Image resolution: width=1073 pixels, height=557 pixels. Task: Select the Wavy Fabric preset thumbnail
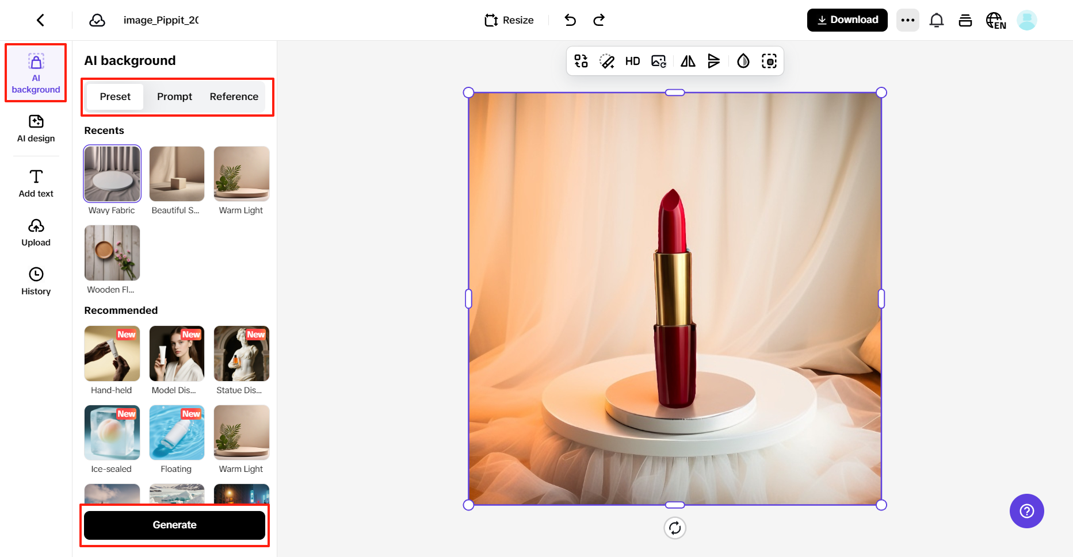[112, 174]
